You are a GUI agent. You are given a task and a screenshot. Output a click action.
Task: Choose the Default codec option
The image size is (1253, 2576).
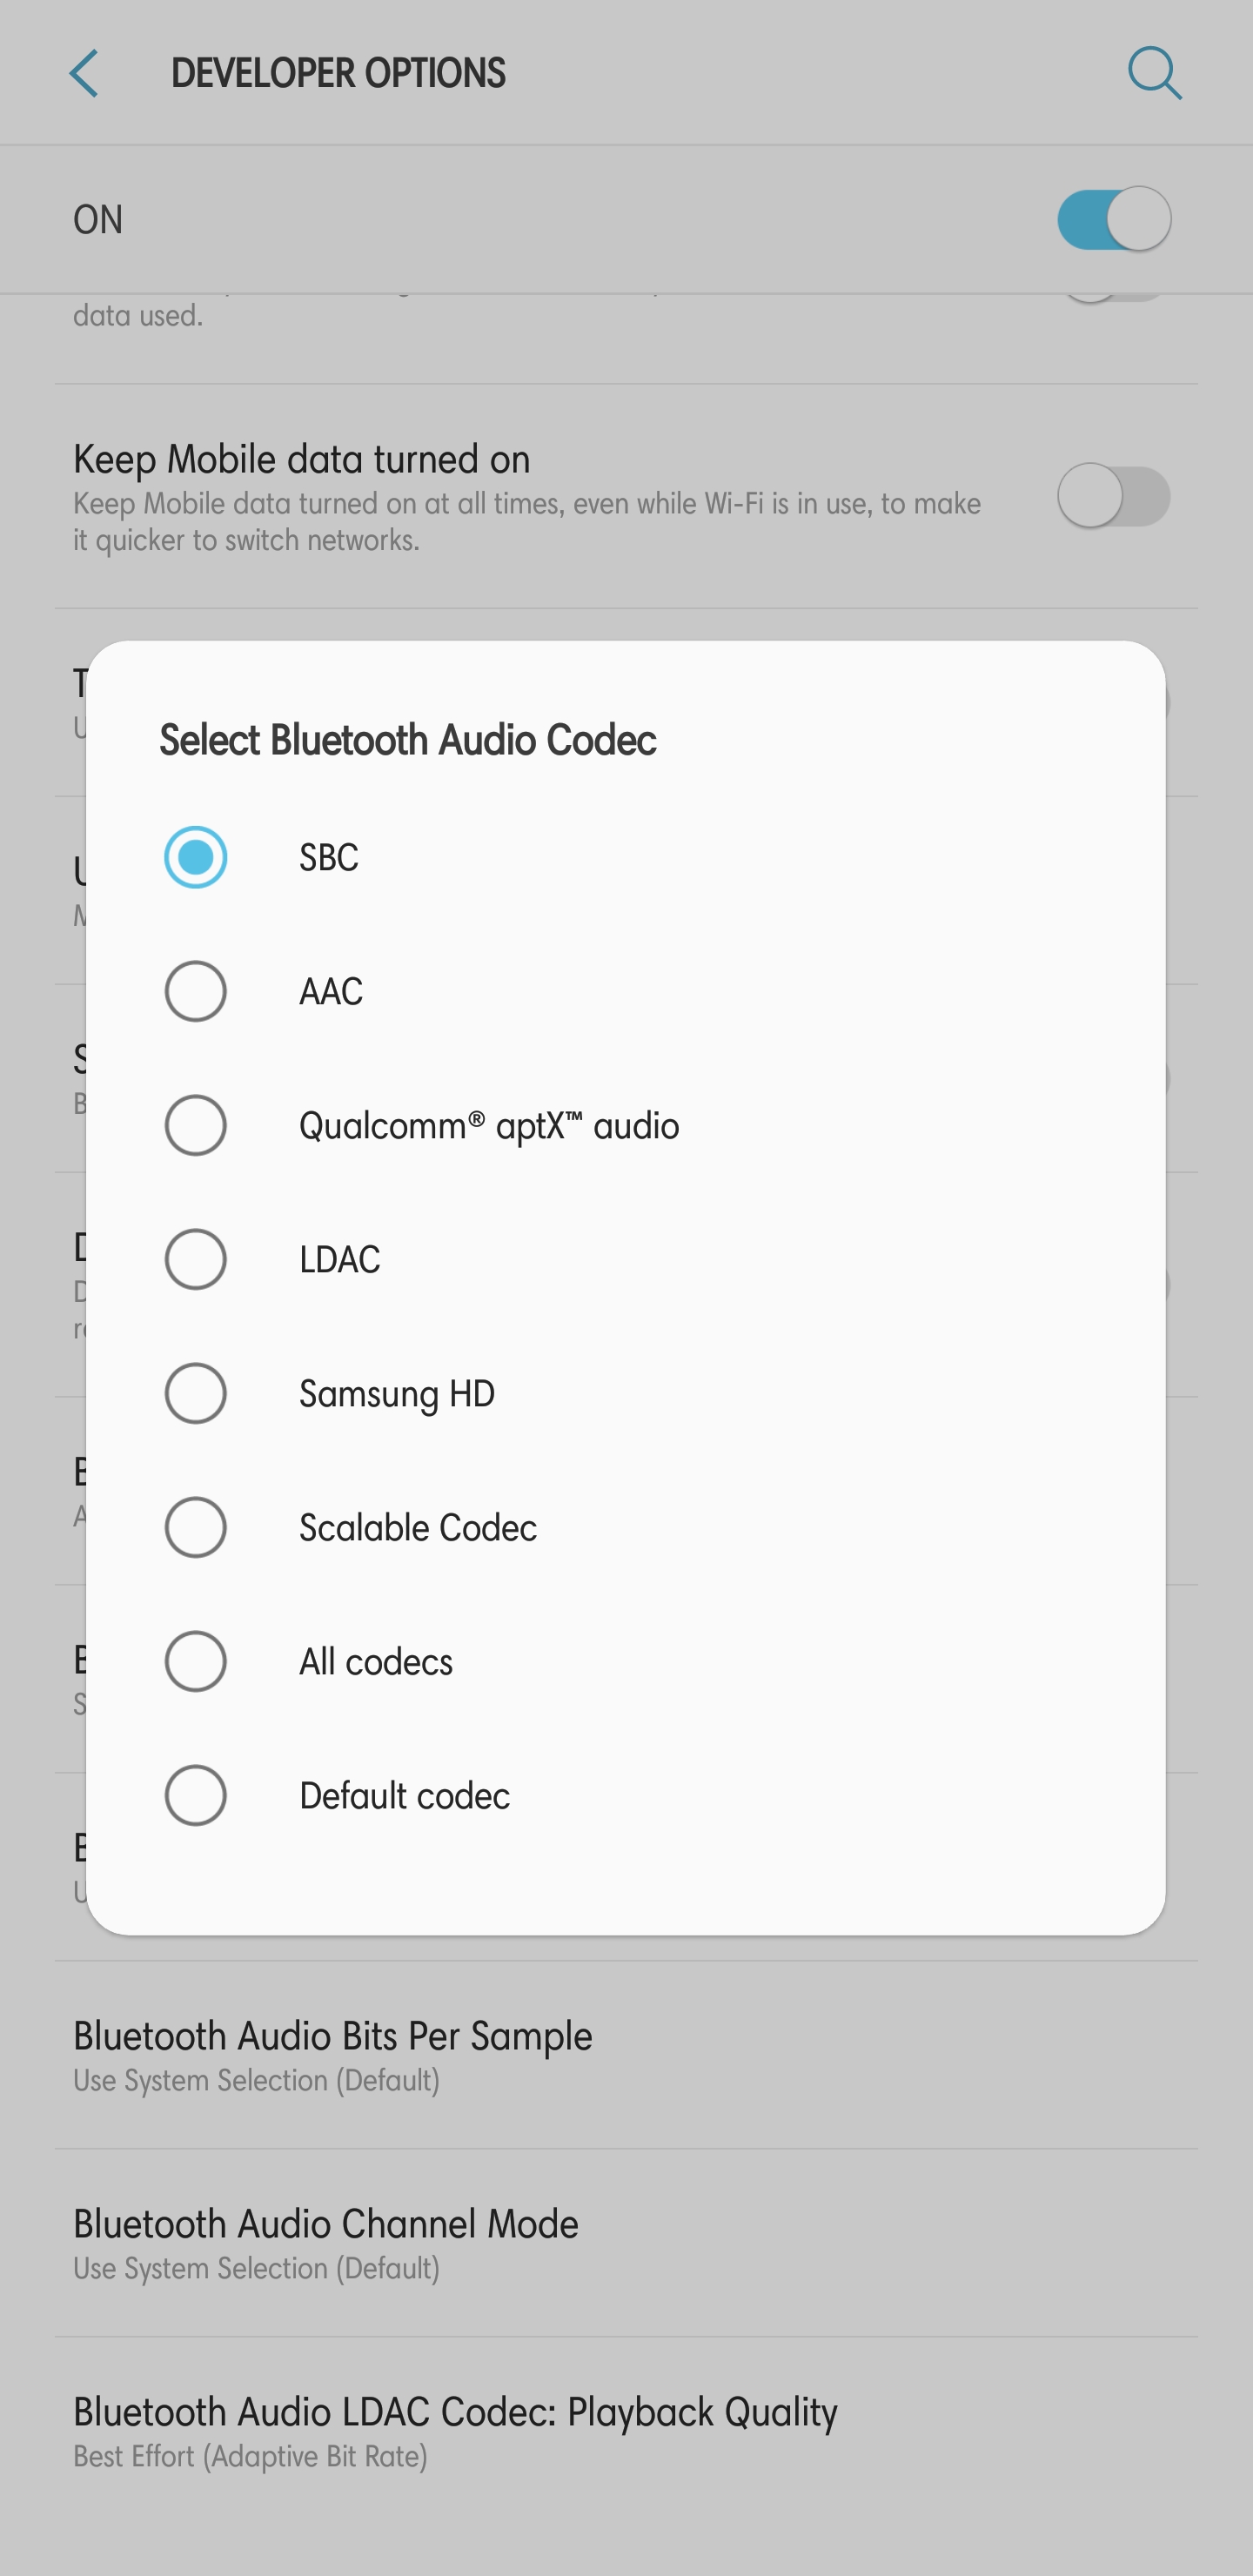196,1795
